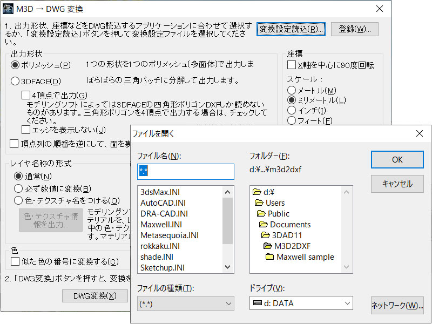Click the ネットワーク button
Image resolution: width=432 pixels, height=324 pixels.
coord(397,306)
